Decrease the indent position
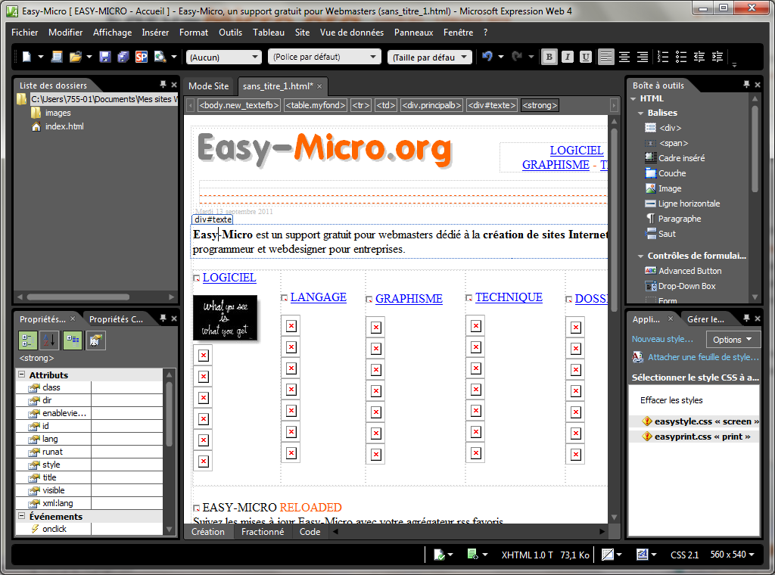Image resolution: width=775 pixels, height=575 pixels. (x=699, y=57)
